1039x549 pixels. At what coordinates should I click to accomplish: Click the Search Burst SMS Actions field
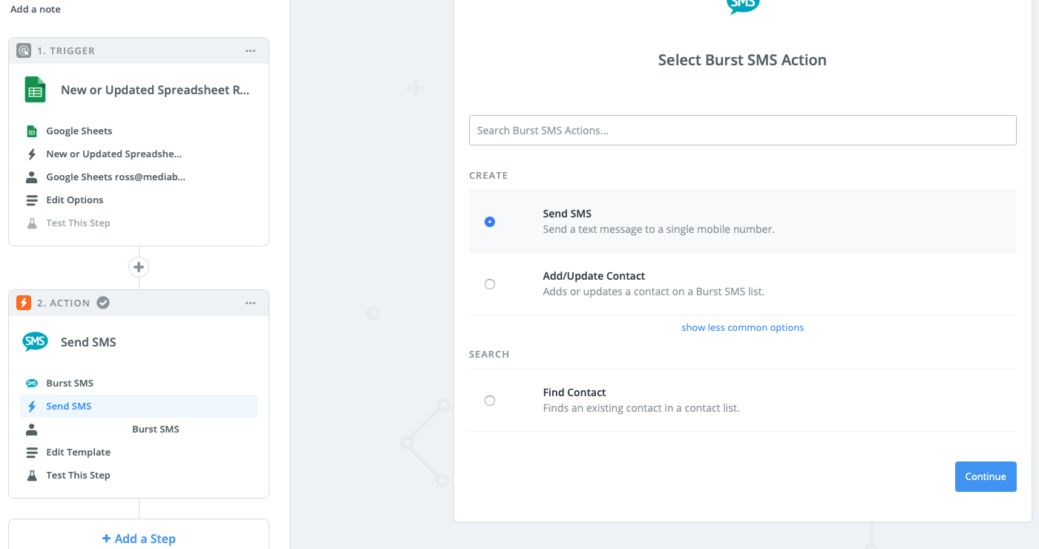(742, 130)
